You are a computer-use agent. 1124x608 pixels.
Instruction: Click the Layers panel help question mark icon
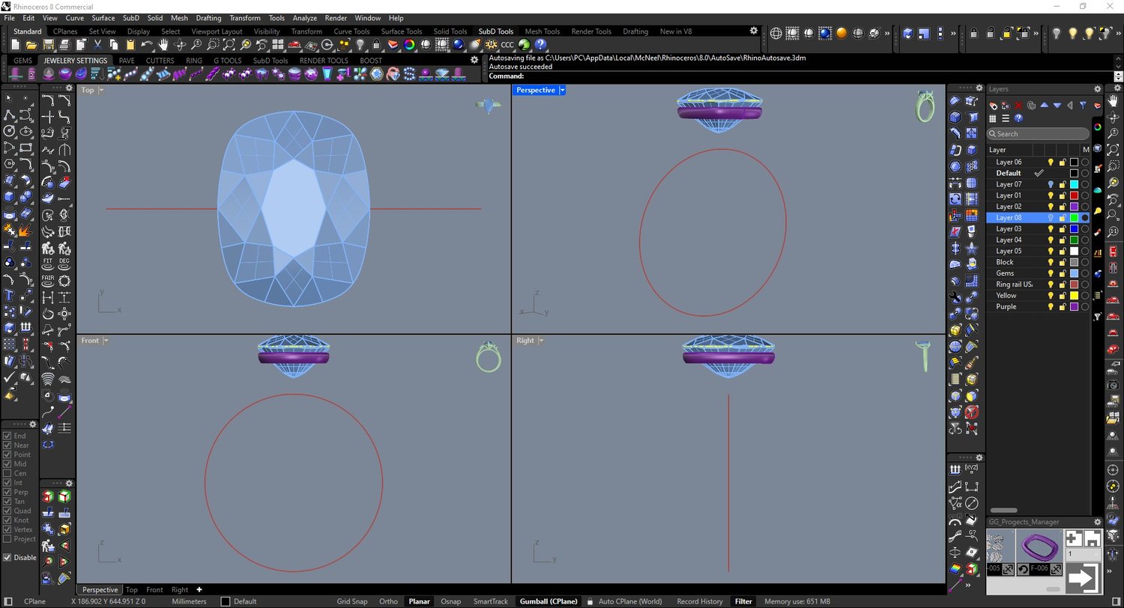pyautogui.click(x=1018, y=118)
